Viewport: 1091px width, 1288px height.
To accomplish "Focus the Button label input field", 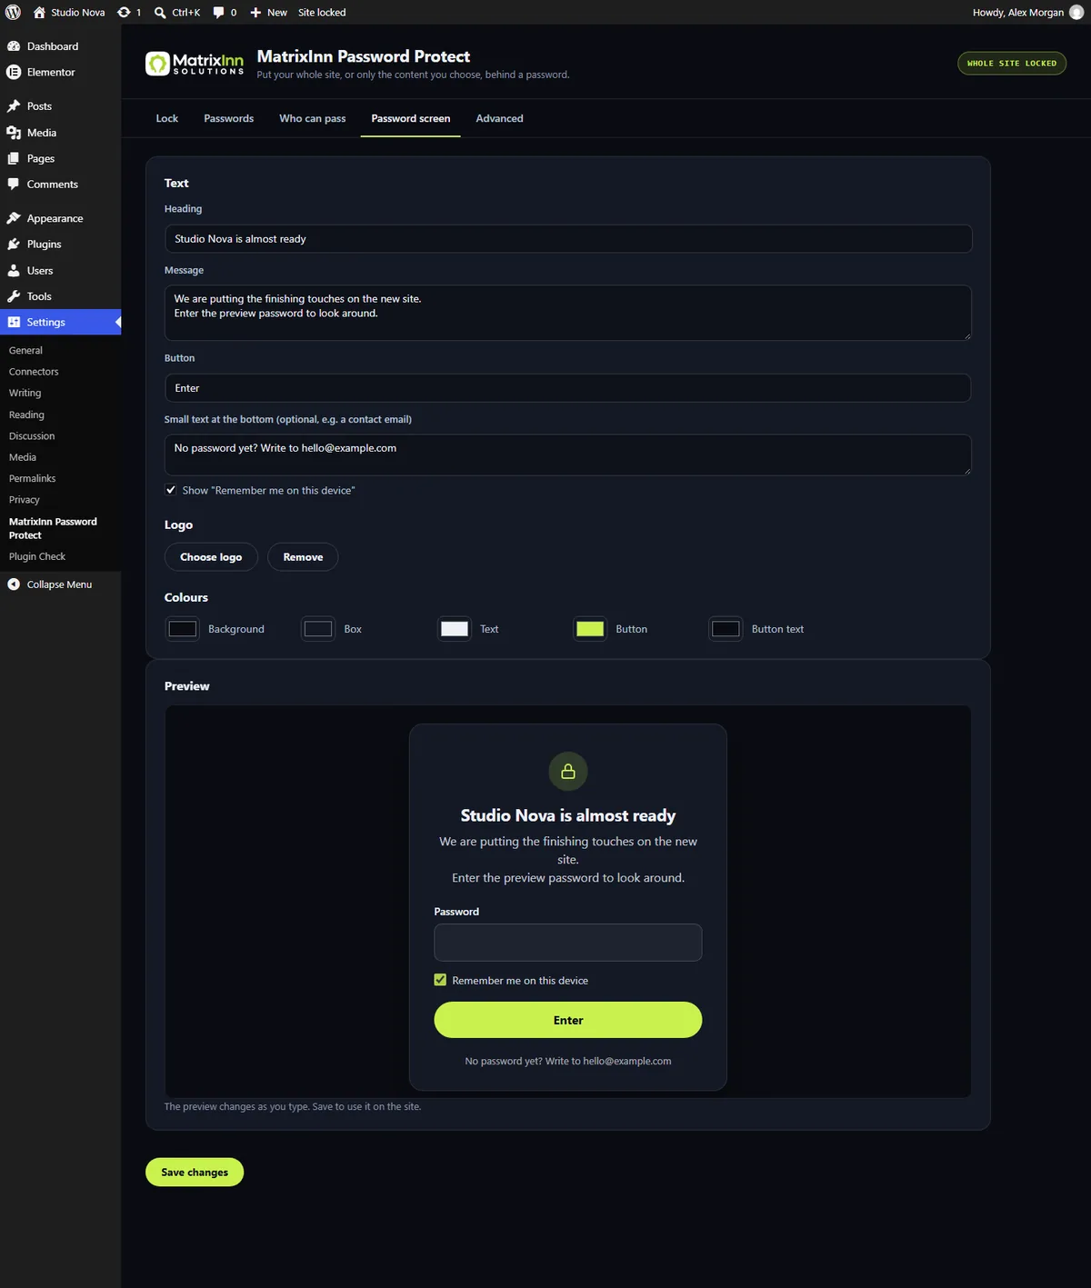I will pyautogui.click(x=568, y=388).
